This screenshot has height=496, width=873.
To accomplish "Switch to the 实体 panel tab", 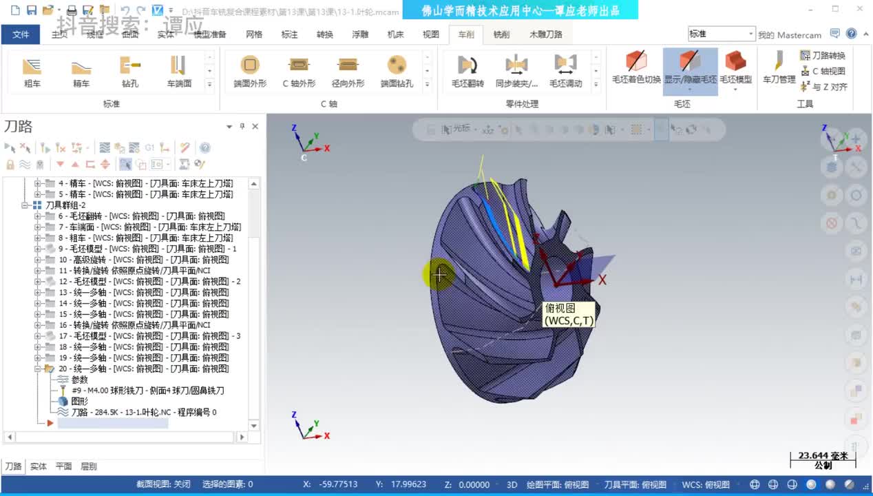I will [38, 466].
